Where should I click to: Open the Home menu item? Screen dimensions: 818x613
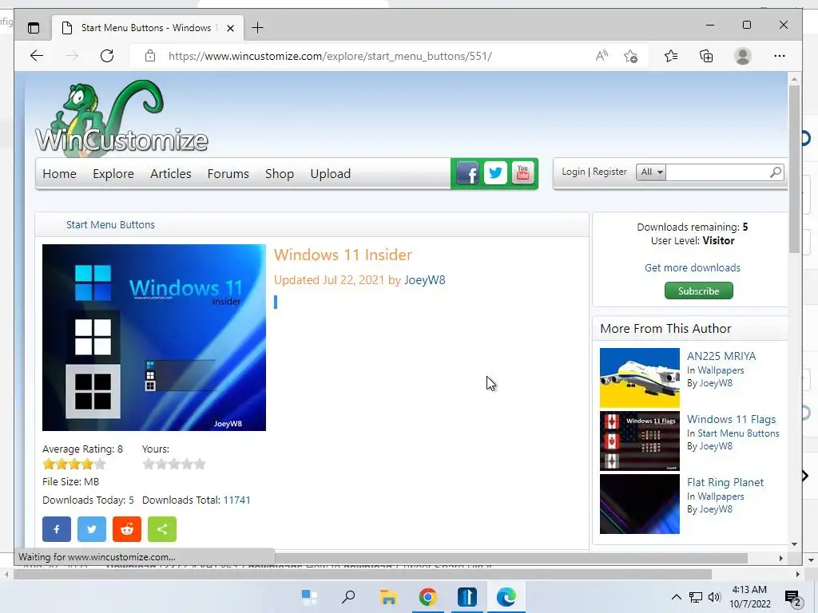(59, 173)
